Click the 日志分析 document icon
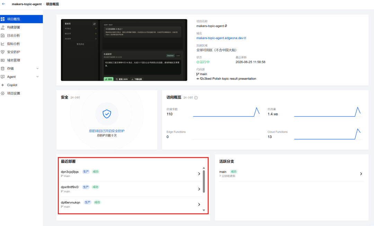Image resolution: width=374 pixels, height=226 pixels. 3,36
